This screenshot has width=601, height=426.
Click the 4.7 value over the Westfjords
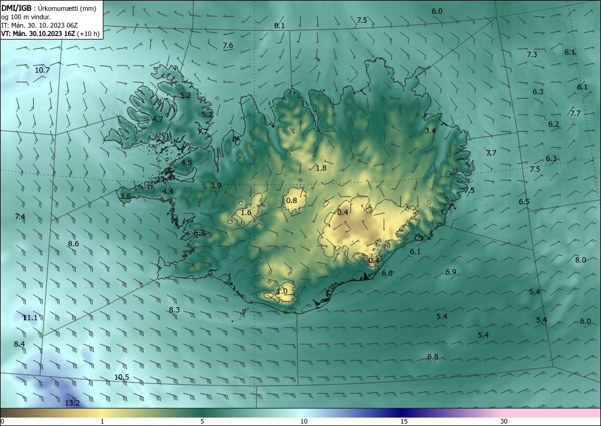pyautogui.click(x=157, y=119)
